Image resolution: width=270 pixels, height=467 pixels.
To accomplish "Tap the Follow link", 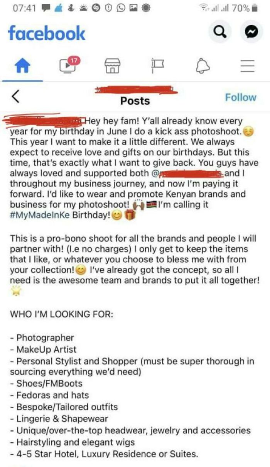I will [x=241, y=97].
